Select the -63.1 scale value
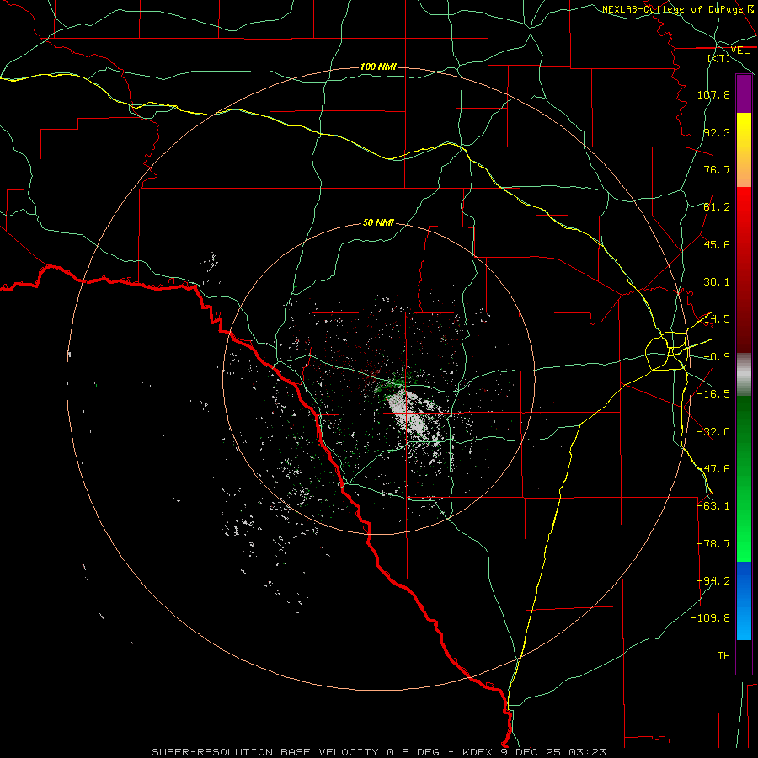The image size is (758, 758). (x=713, y=506)
